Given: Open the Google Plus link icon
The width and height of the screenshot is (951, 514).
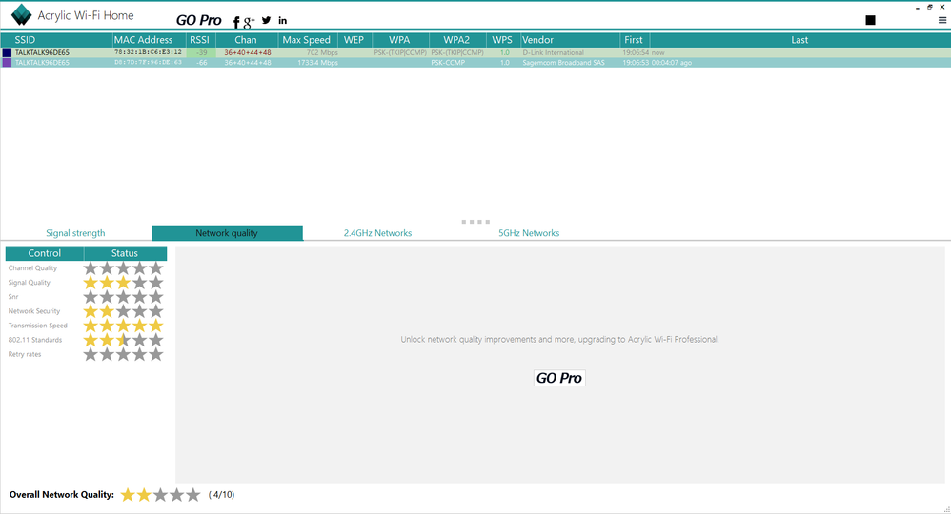Looking at the screenshot, I should pos(249,23).
